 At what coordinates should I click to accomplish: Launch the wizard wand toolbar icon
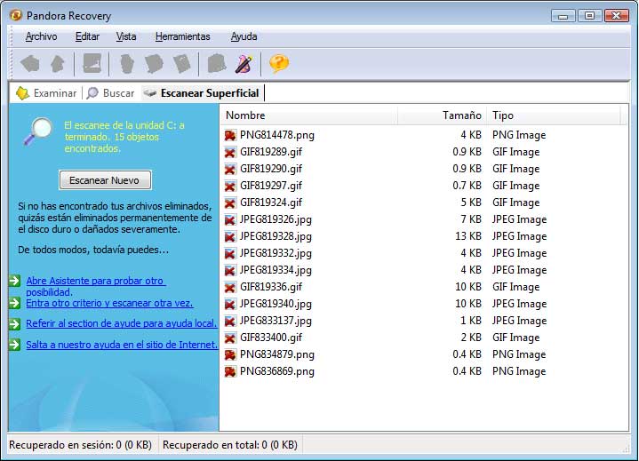pyautogui.click(x=244, y=64)
